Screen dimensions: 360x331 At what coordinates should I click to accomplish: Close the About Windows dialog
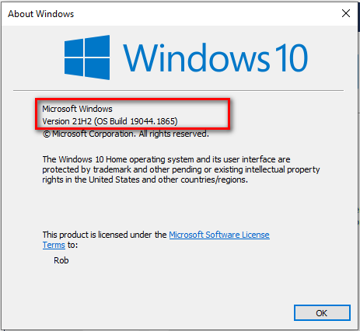346,13
